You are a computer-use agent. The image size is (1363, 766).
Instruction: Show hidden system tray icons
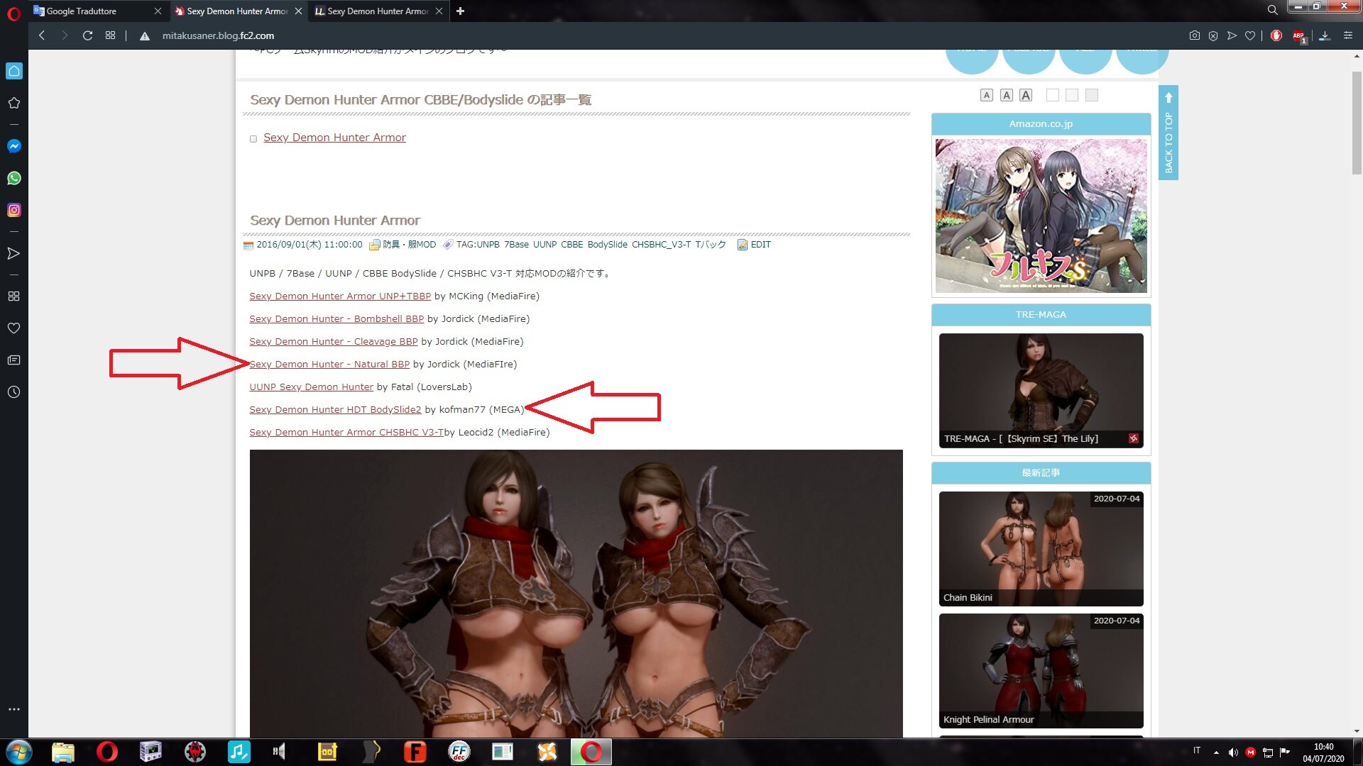1216,753
